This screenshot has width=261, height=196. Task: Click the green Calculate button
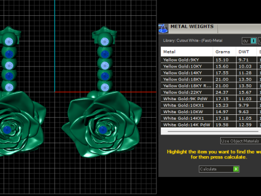219,169
